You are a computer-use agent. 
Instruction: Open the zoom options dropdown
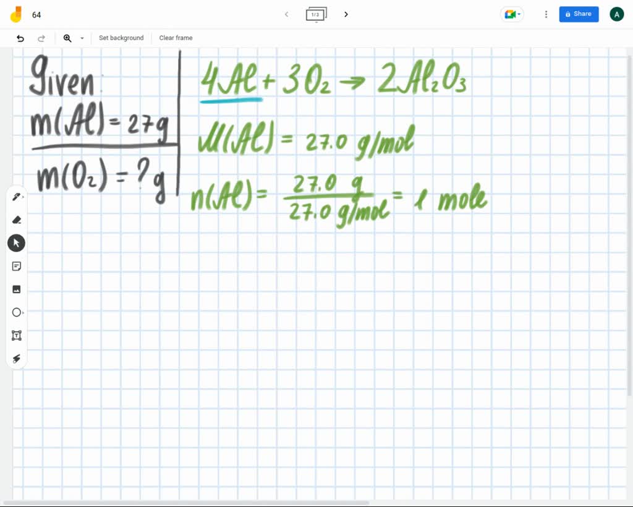82,38
